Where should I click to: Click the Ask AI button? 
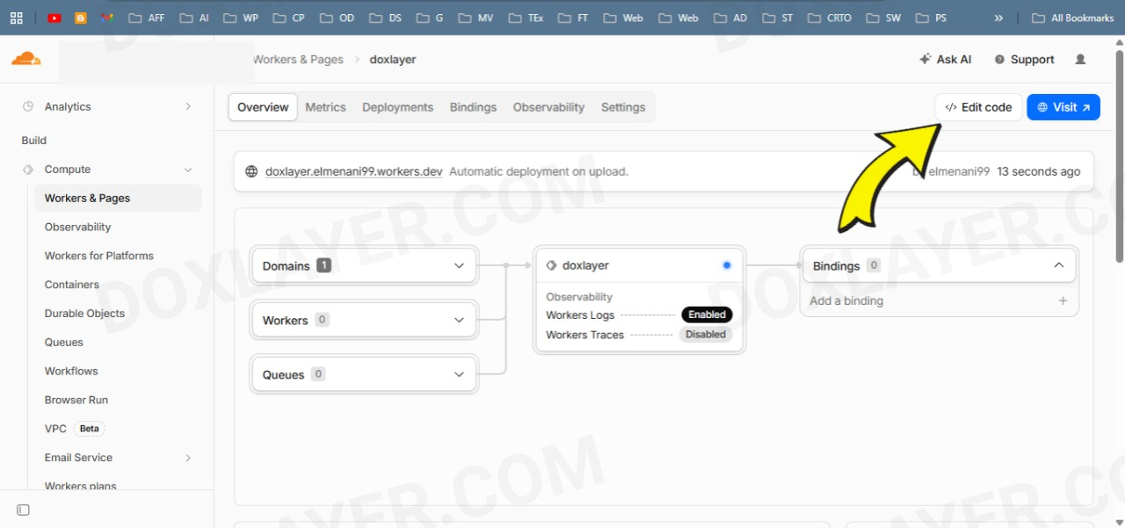tap(945, 59)
